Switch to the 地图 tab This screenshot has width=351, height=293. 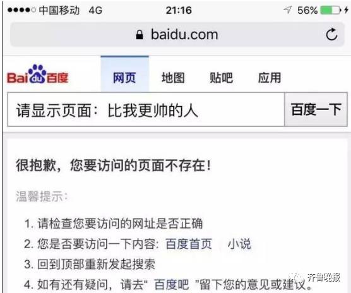[173, 78]
